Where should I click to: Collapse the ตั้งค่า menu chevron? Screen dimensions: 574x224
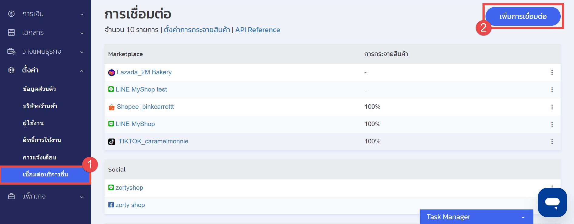tap(82, 71)
